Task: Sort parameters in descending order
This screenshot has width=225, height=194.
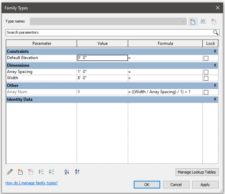Action: (77, 172)
